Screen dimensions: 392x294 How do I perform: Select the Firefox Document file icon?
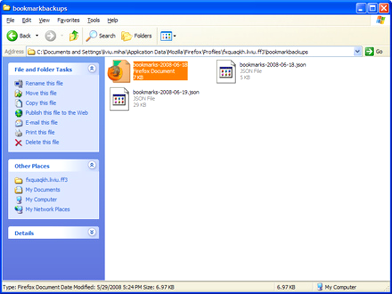click(119, 72)
